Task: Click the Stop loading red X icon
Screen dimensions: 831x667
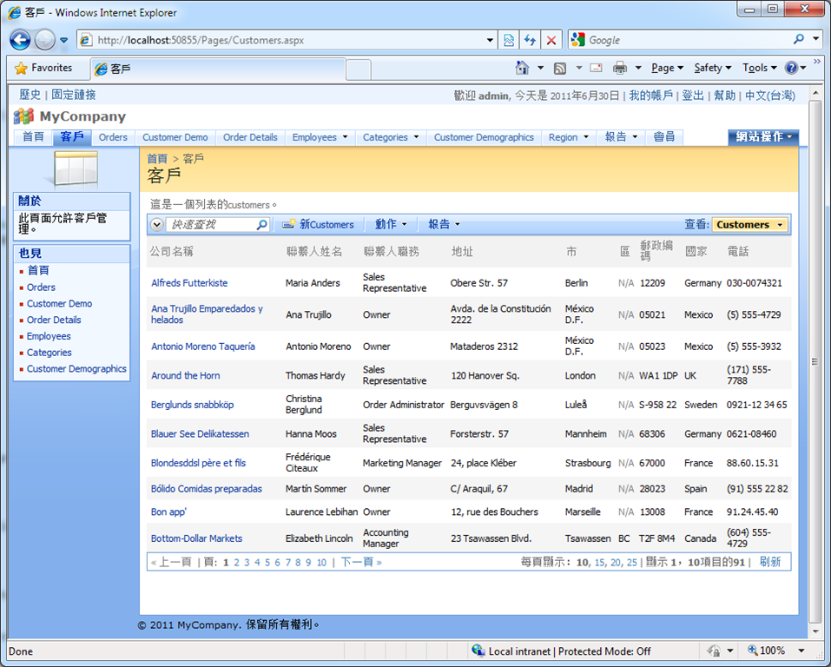Action: click(551, 40)
